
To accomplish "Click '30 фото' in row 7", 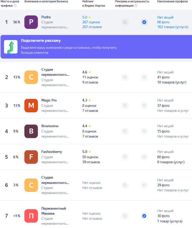I will (163, 216).
